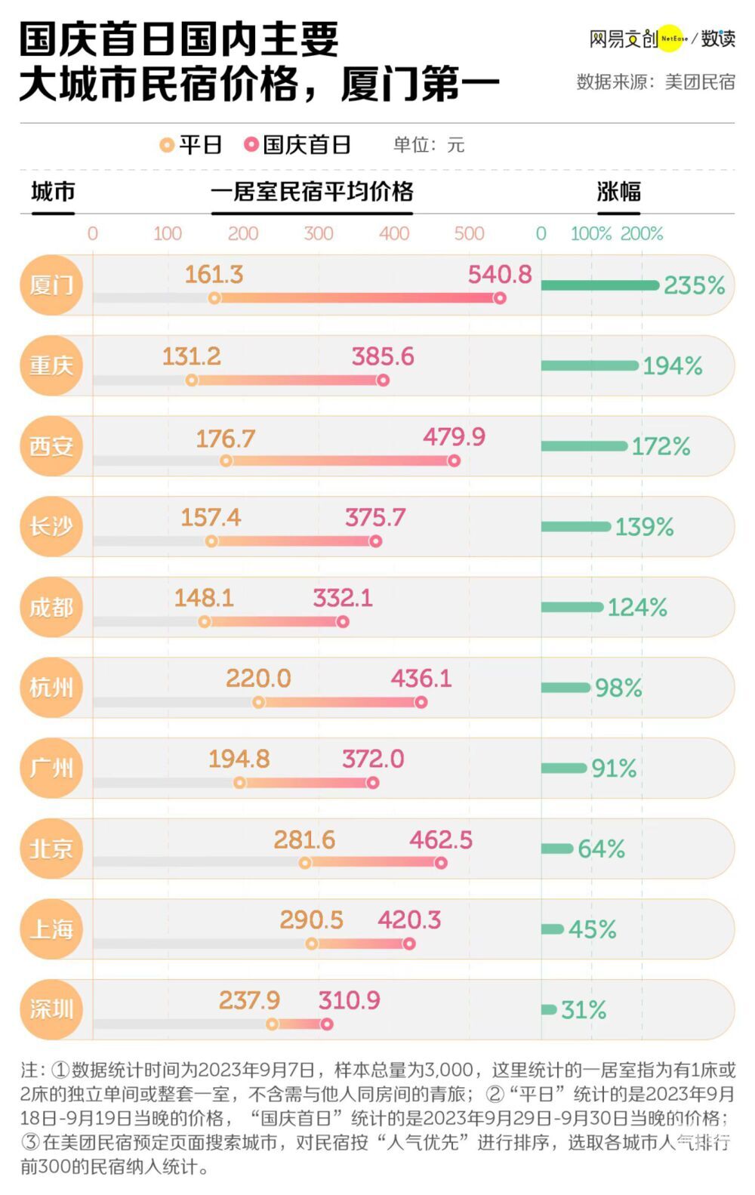This screenshot has width=755, height=1195.
Task: Select the 北京 city badge
Action: 51,849
